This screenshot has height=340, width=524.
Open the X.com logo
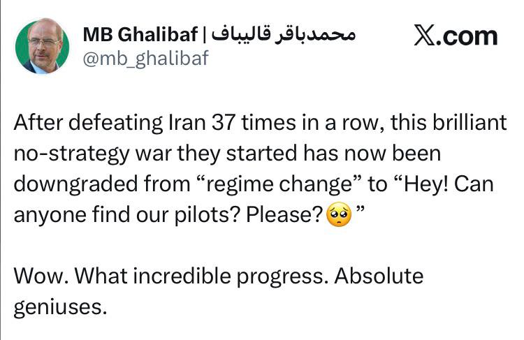coord(455,34)
